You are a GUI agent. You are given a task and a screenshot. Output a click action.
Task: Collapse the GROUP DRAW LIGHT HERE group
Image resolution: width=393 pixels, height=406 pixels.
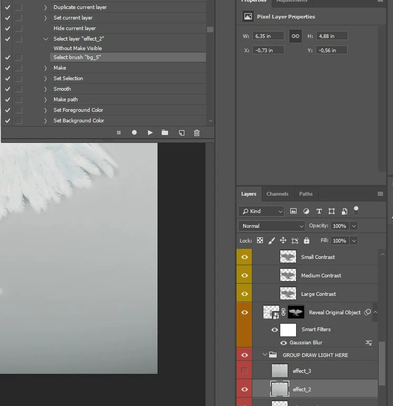tap(264, 354)
